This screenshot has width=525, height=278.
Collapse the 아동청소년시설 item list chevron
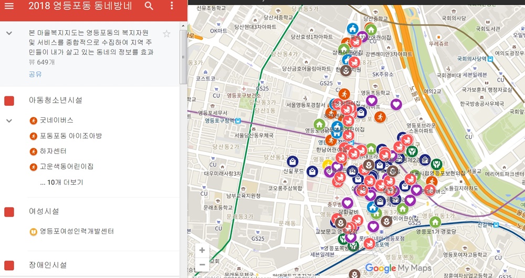coord(9,121)
